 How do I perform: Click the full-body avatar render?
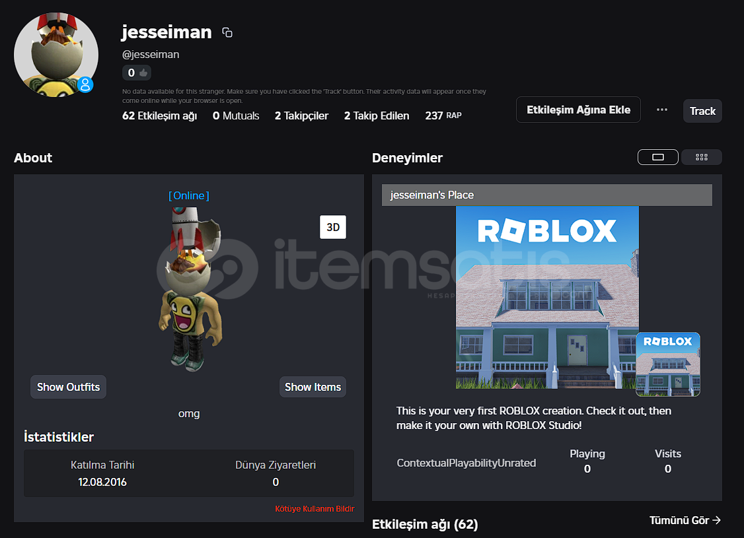pos(190,289)
